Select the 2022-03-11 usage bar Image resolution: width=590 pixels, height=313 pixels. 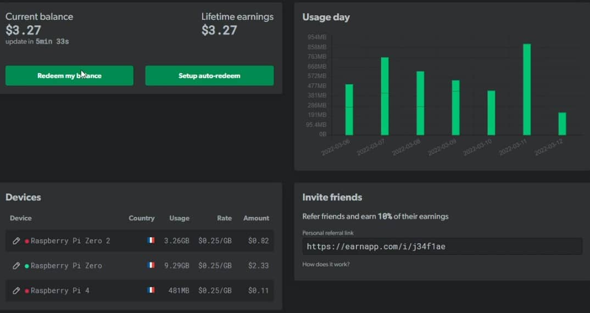click(x=527, y=90)
